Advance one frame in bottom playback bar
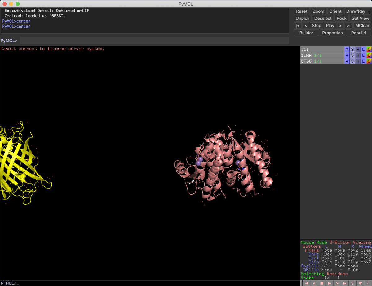Viewport: 372px width, 286px height. coord(337,283)
